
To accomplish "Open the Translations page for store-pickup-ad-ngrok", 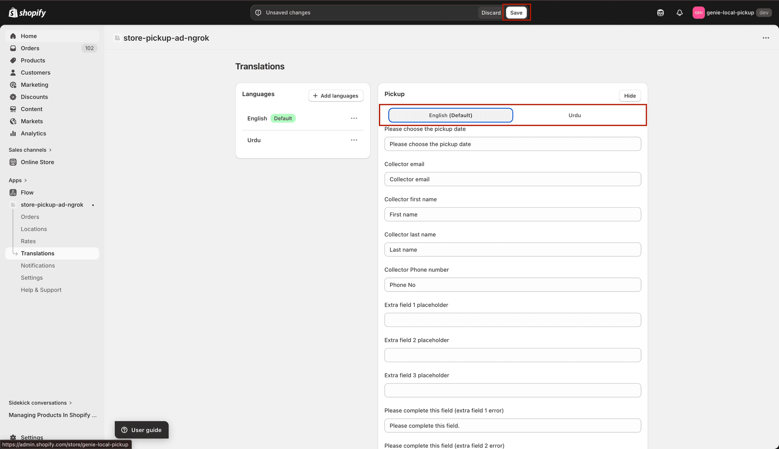I will [38, 253].
